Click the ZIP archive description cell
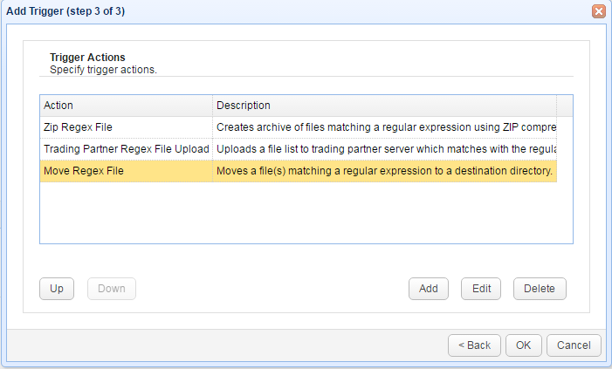 click(x=385, y=127)
